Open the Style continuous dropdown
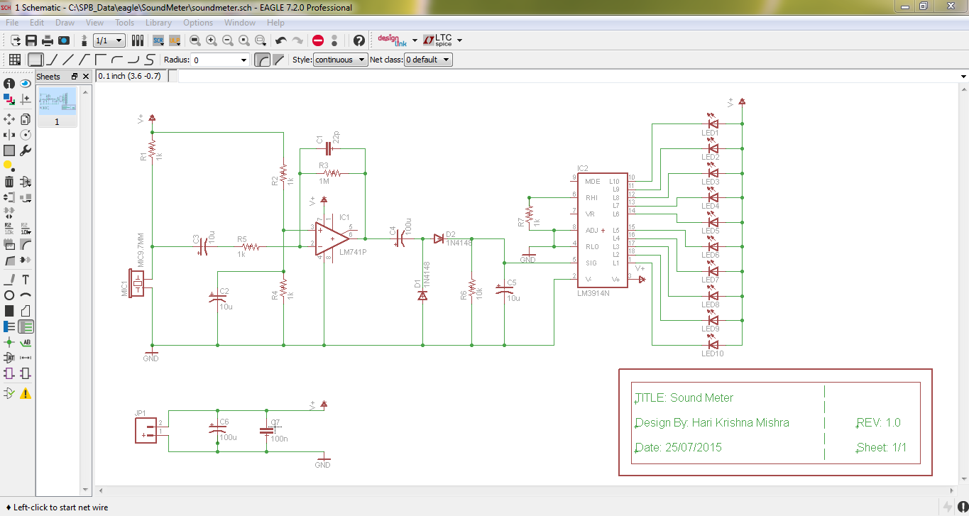The image size is (969, 516). (340, 60)
